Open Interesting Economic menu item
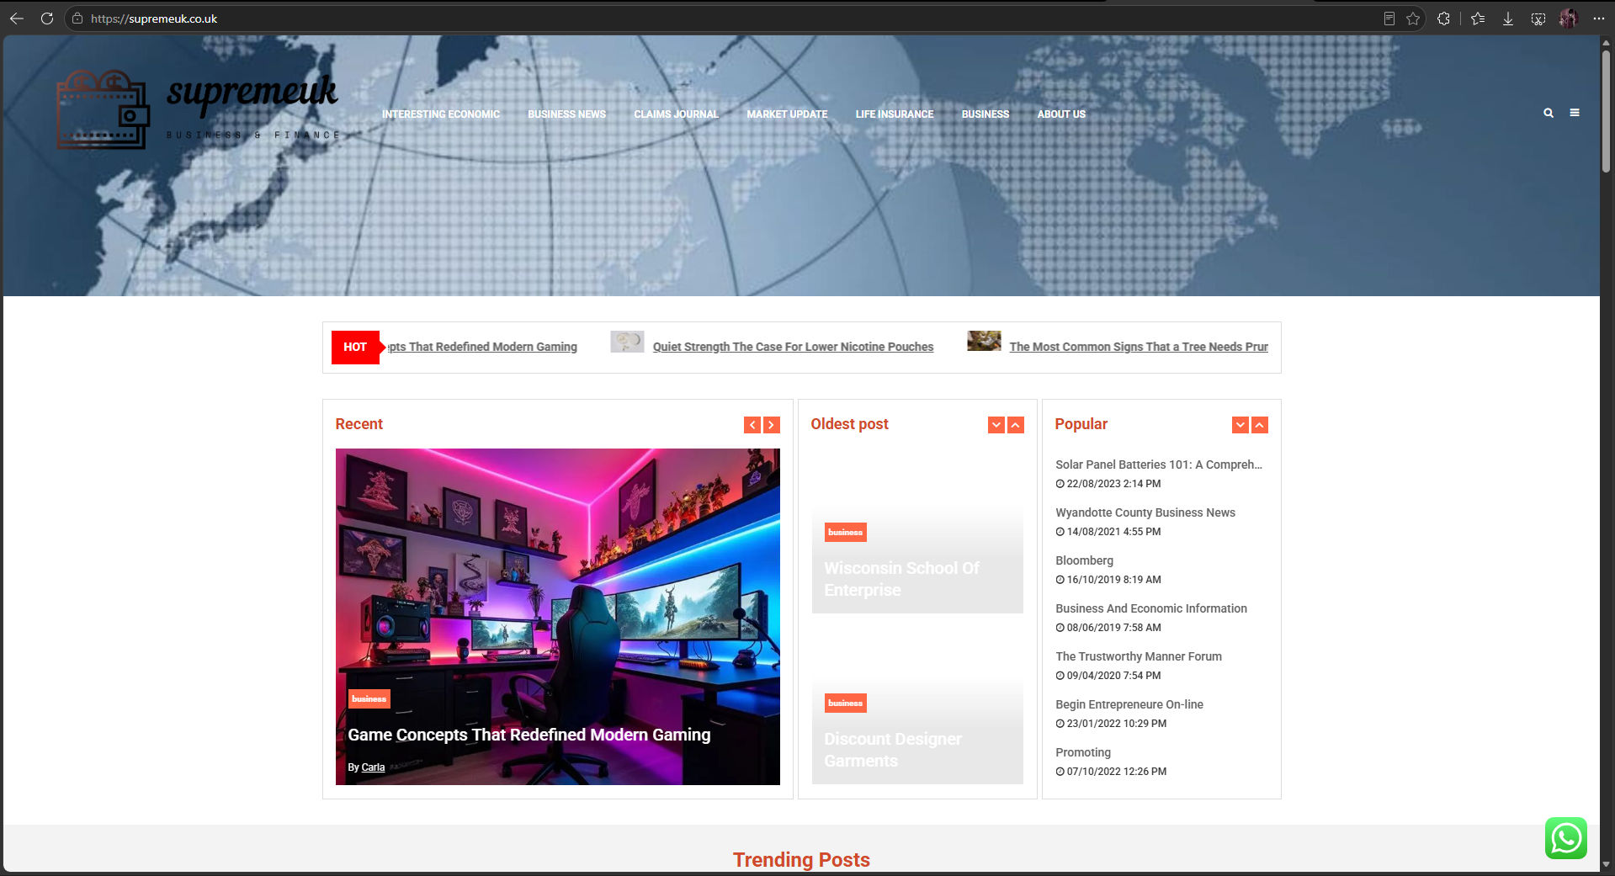Screen dimensions: 1615x876 coord(441,114)
